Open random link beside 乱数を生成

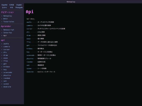[29, 62]
